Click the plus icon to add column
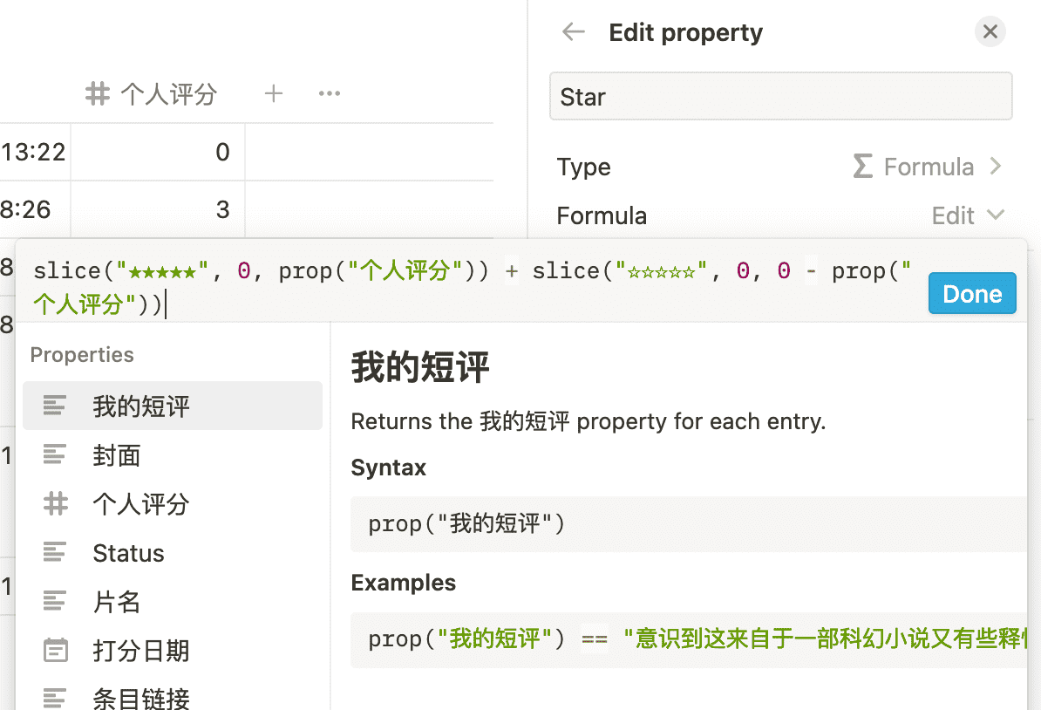Screen dimensions: 1041x710 coord(274,93)
